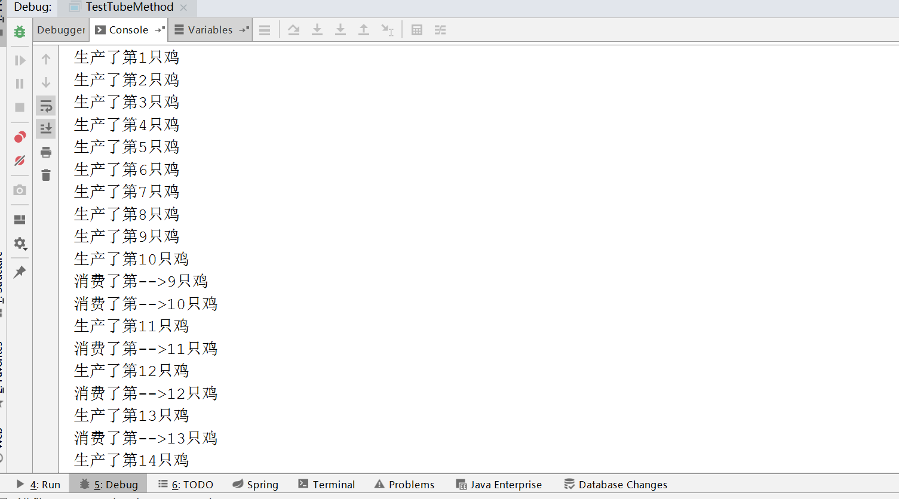Click Restore Layout icon
This screenshot has height=499, width=899.
point(20,220)
